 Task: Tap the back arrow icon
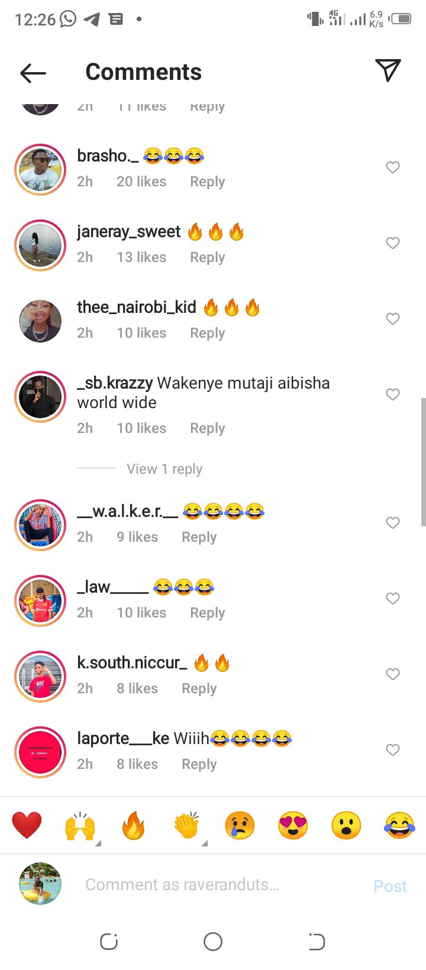[x=33, y=73]
